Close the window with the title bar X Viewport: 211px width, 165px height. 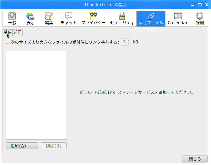tap(207, 5)
